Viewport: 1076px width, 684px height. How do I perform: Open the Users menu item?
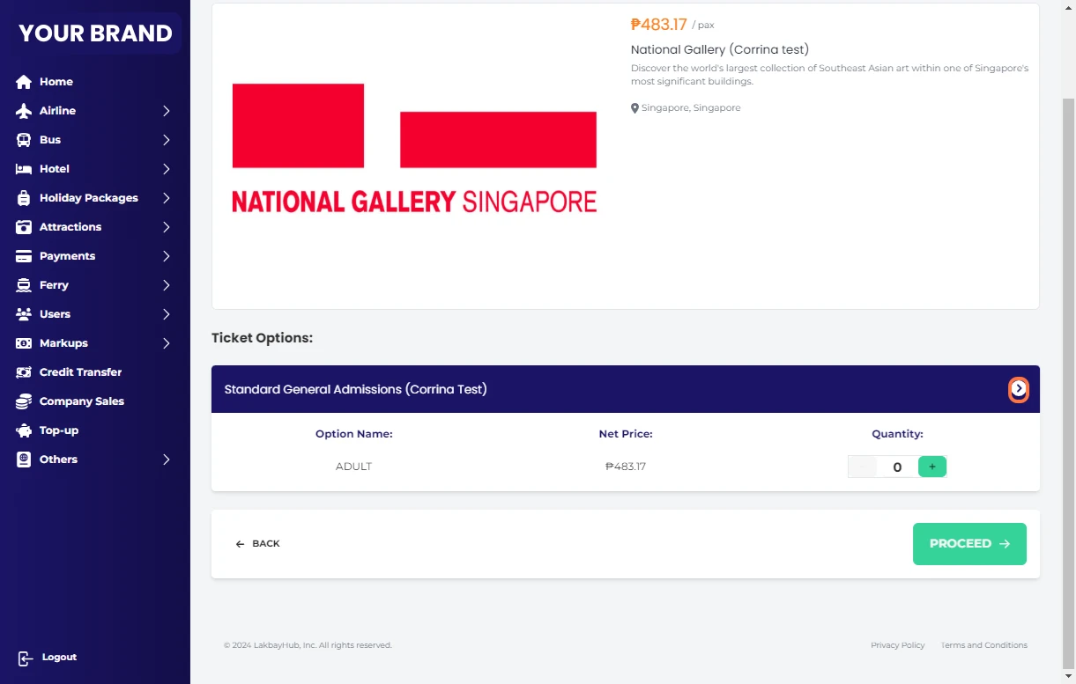[55, 314]
